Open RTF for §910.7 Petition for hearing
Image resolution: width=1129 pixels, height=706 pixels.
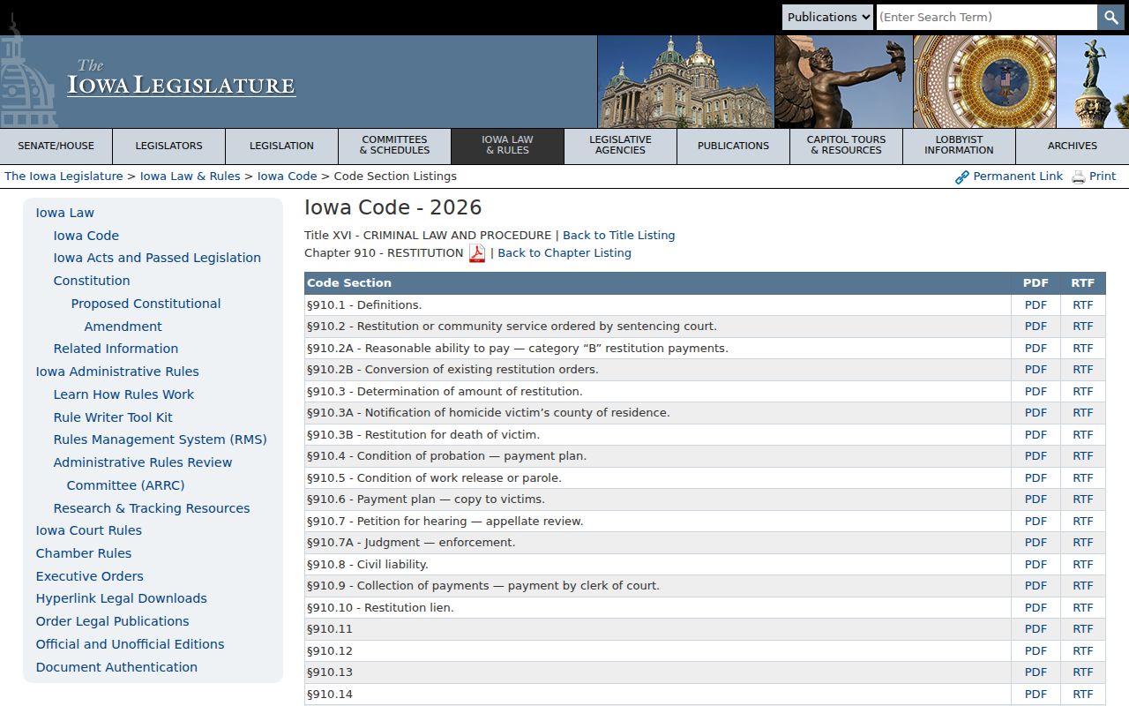[1082, 522]
